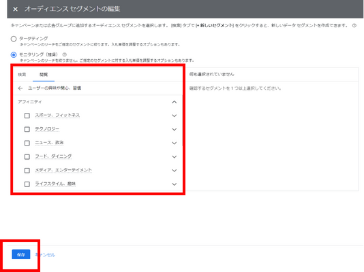This screenshot has height=272, width=364.
Task: Enable the フード、ダイニング checkbox
Action: pos(27,156)
